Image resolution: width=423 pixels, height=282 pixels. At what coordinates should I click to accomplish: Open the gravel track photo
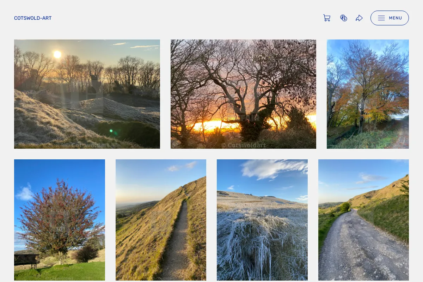coord(363,220)
